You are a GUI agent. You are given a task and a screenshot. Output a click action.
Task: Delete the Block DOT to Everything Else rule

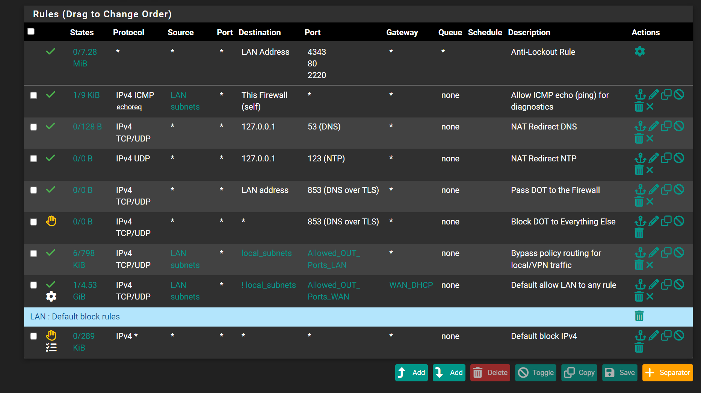(639, 233)
